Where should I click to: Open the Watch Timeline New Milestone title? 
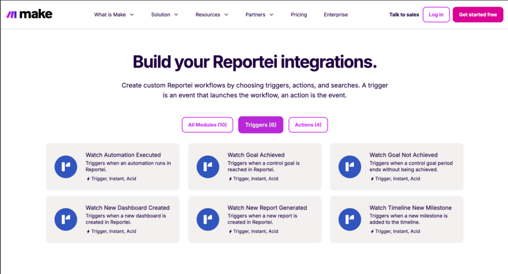coord(410,208)
